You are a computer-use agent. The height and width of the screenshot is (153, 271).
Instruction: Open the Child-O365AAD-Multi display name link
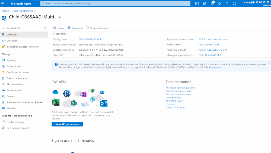[x=90, y=39]
